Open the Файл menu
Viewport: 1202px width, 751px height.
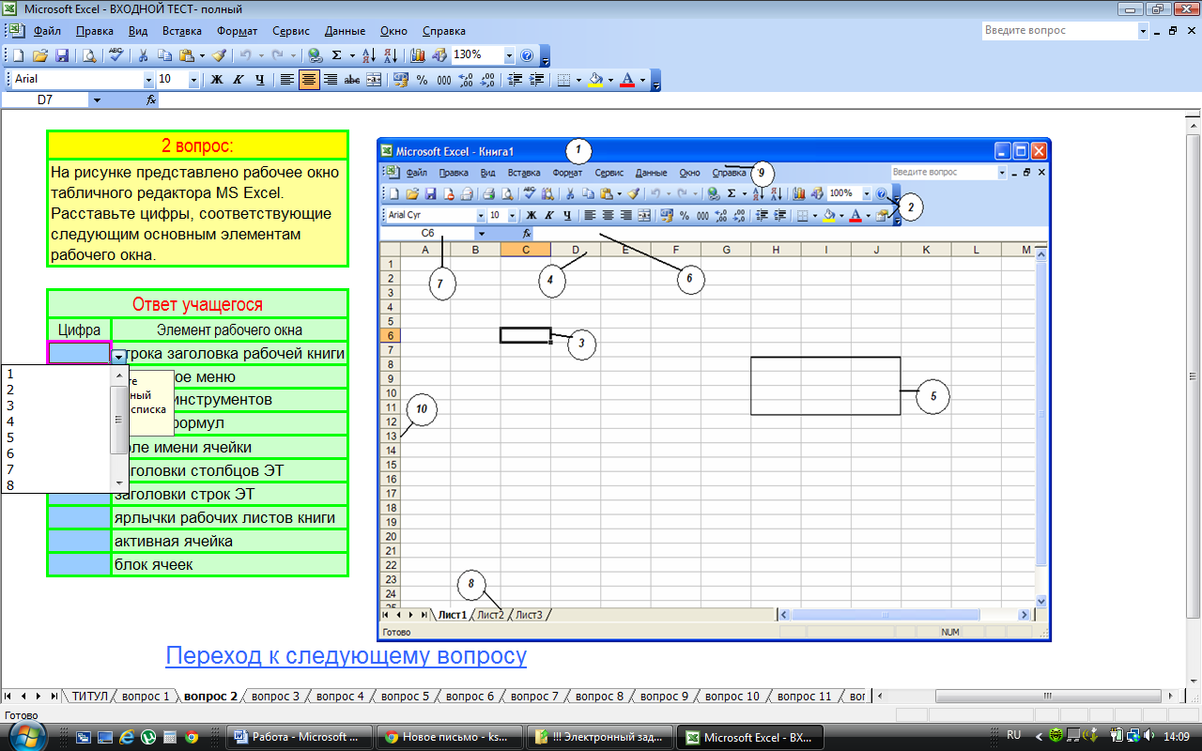point(47,31)
